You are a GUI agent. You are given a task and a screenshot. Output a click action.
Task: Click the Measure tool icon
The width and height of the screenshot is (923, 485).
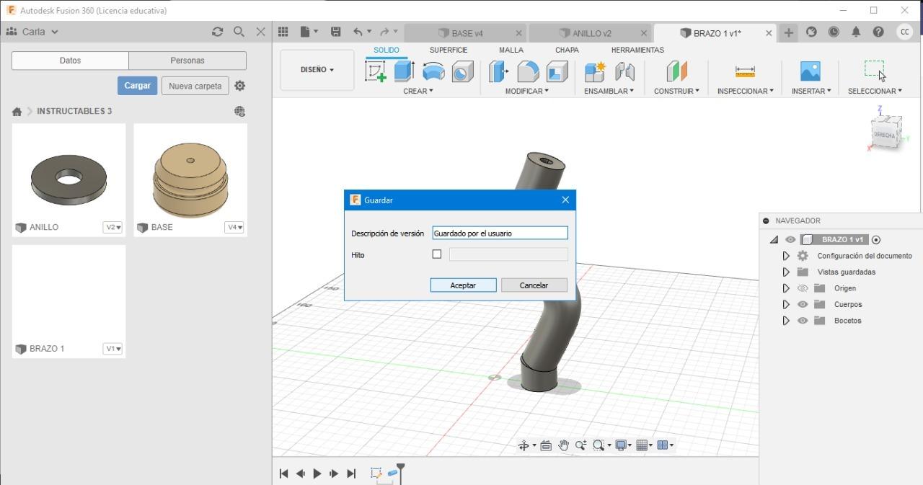point(745,71)
